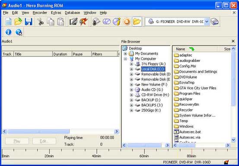Expand the 250Gigs (K:) node
This screenshot has width=239, height=166.
point(131,111)
